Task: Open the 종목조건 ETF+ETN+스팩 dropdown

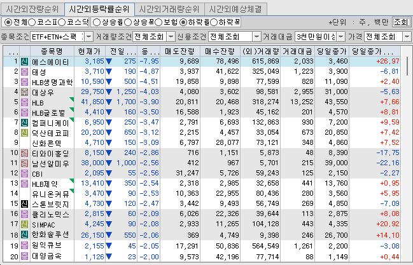Action: click(88, 37)
